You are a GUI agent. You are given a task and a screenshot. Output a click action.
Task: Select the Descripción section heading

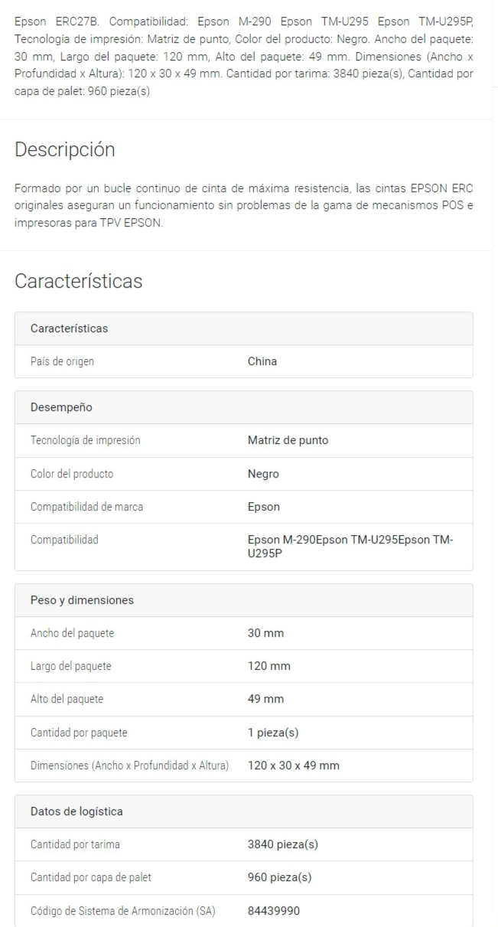[65, 151]
